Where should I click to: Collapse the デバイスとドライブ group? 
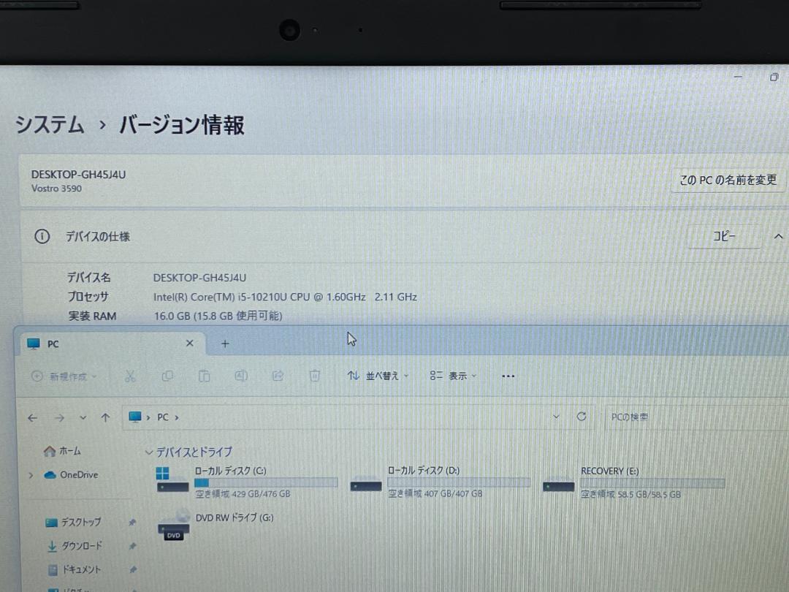pyautogui.click(x=149, y=452)
